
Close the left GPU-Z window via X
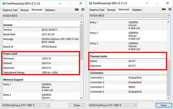[x=81, y=3]
